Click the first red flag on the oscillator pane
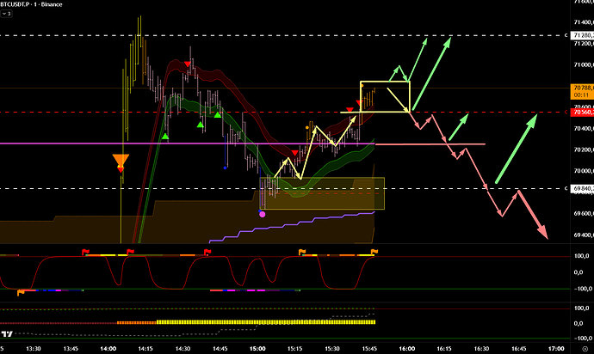Screen dimensions: 594x354 coord(84,251)
